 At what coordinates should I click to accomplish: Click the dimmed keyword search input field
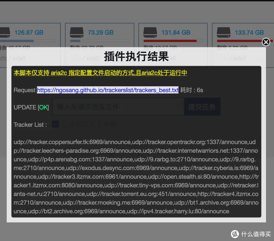(x=118, y=107)
